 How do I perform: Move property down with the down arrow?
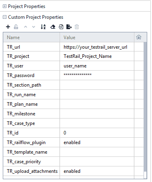click(x=34, y=27)
